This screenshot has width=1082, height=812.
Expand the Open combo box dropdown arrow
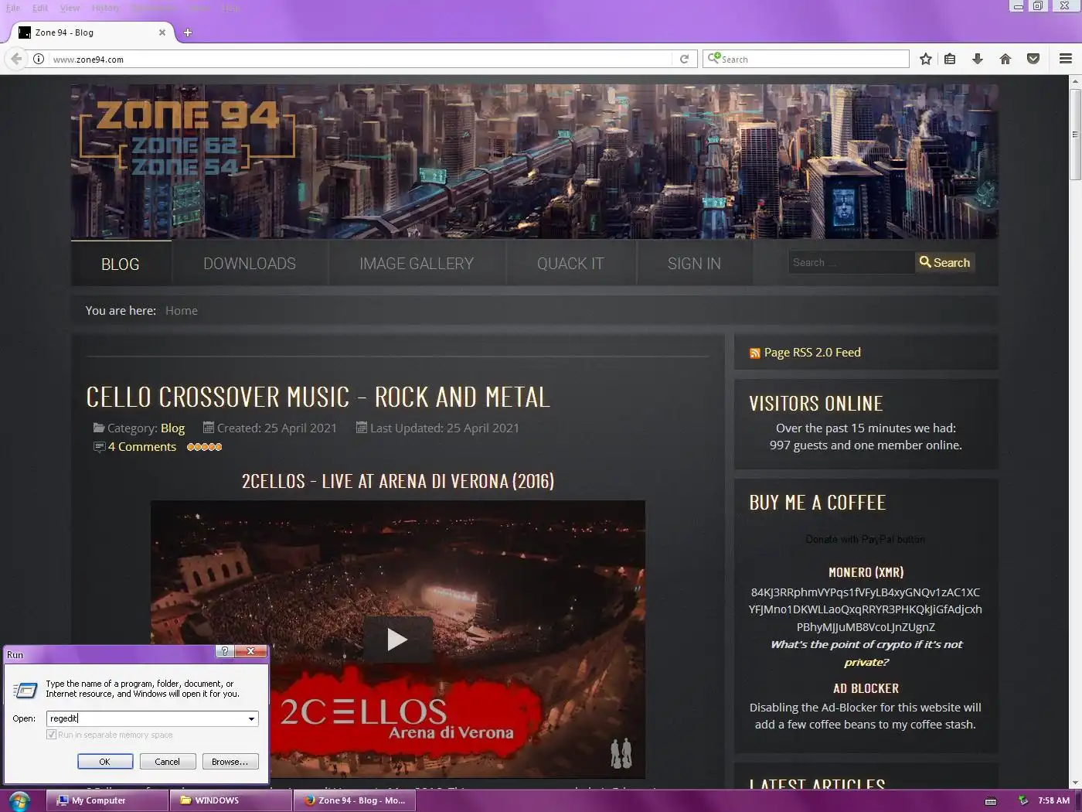(x=251, y=718)
